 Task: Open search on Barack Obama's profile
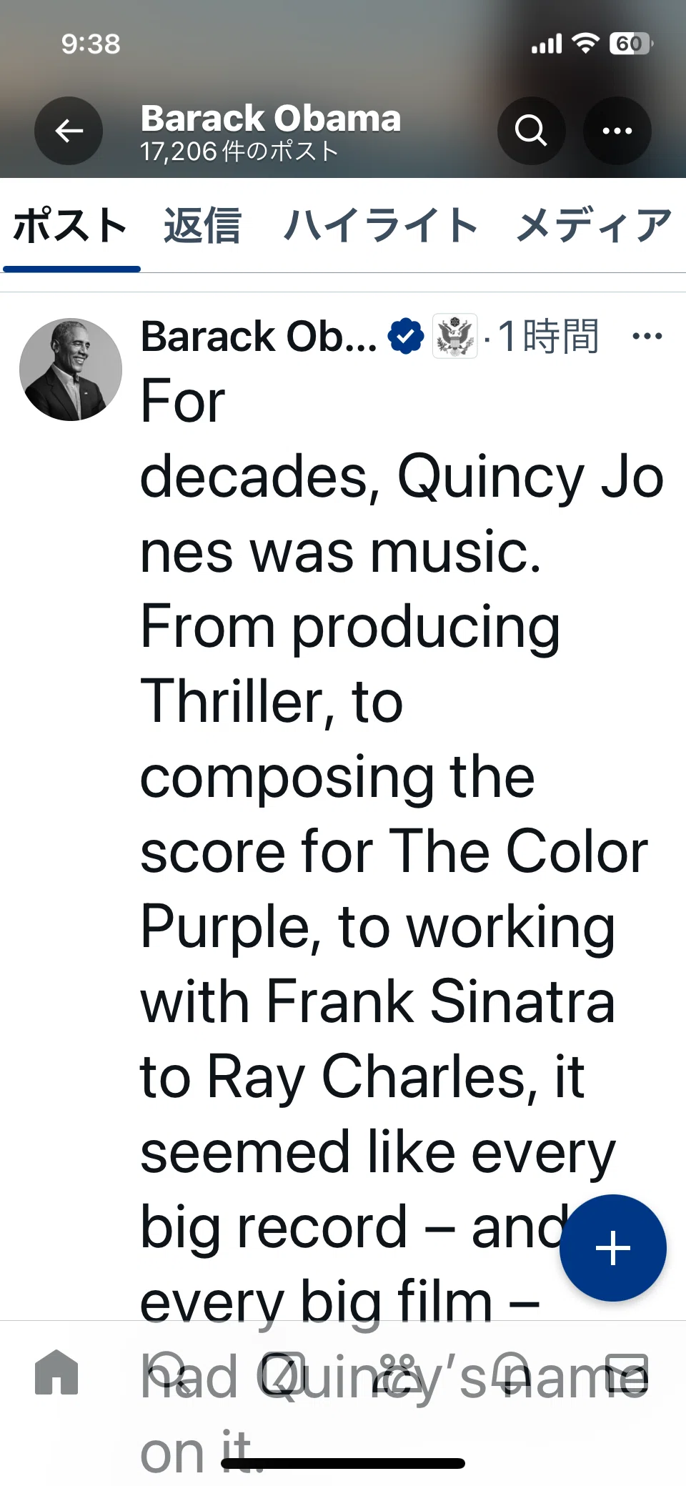pos(531,131)
